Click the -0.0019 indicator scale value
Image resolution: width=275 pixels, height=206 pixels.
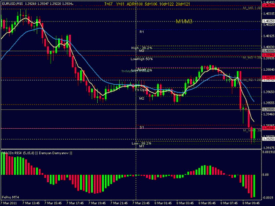coord(268,198)
